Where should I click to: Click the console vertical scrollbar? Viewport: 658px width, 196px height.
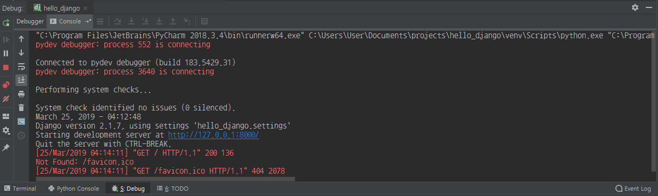(x=653, y=101)
